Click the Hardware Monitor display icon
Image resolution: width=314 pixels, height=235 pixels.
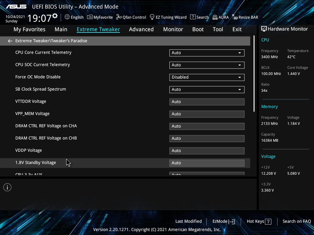pyautogui.click(x=264, y=29)
